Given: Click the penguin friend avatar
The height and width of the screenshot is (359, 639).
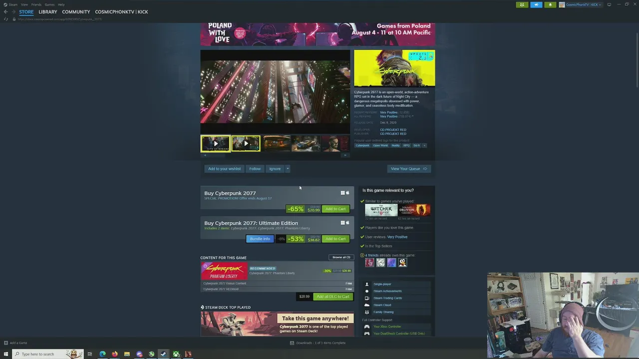Looking at the screenshot, I should (402, 262).
